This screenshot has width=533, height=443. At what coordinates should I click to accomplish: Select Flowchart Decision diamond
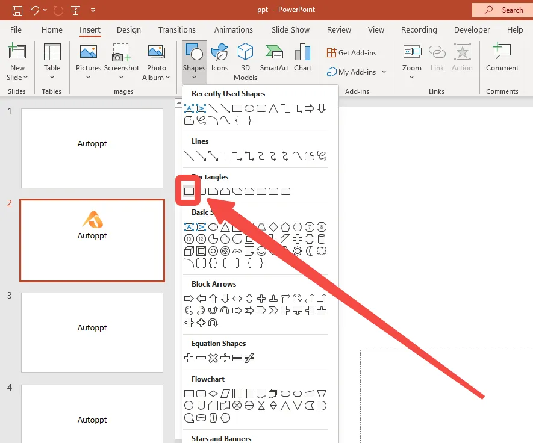(213, 394)
